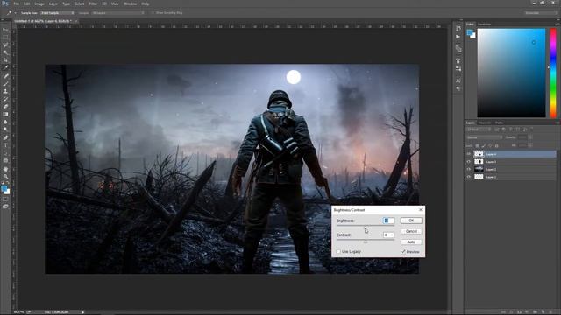Select the Layer 2 thumbnail
Viewport: 561px width, 315px height.
pyautogui.click(x=479, y=169)
